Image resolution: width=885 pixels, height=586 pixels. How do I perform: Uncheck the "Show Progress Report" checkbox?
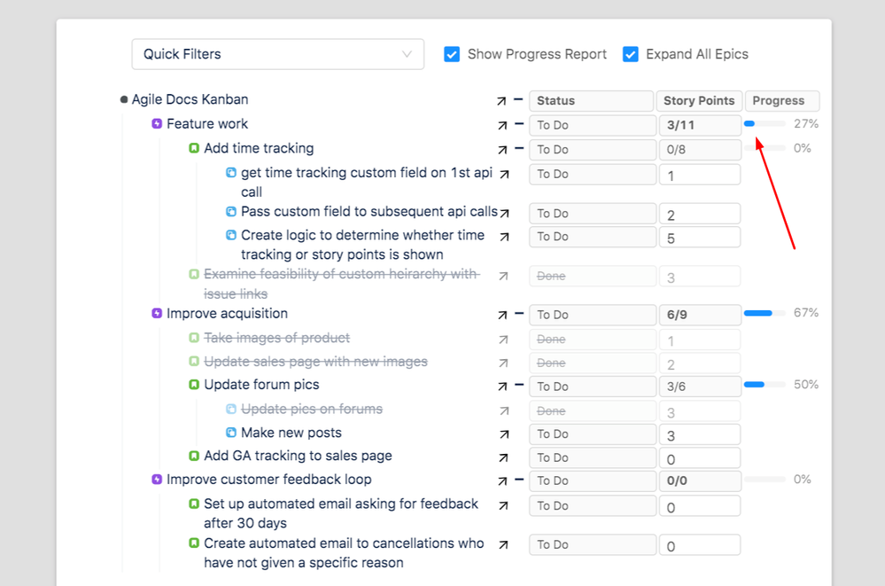pyautogui.click(x=452, y=54)
